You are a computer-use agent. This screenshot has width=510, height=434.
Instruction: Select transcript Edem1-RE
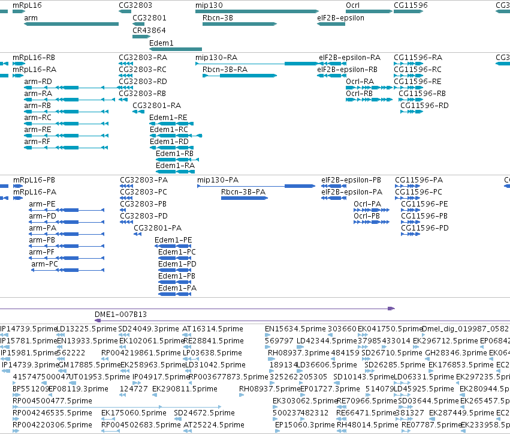tap(171, 124)
